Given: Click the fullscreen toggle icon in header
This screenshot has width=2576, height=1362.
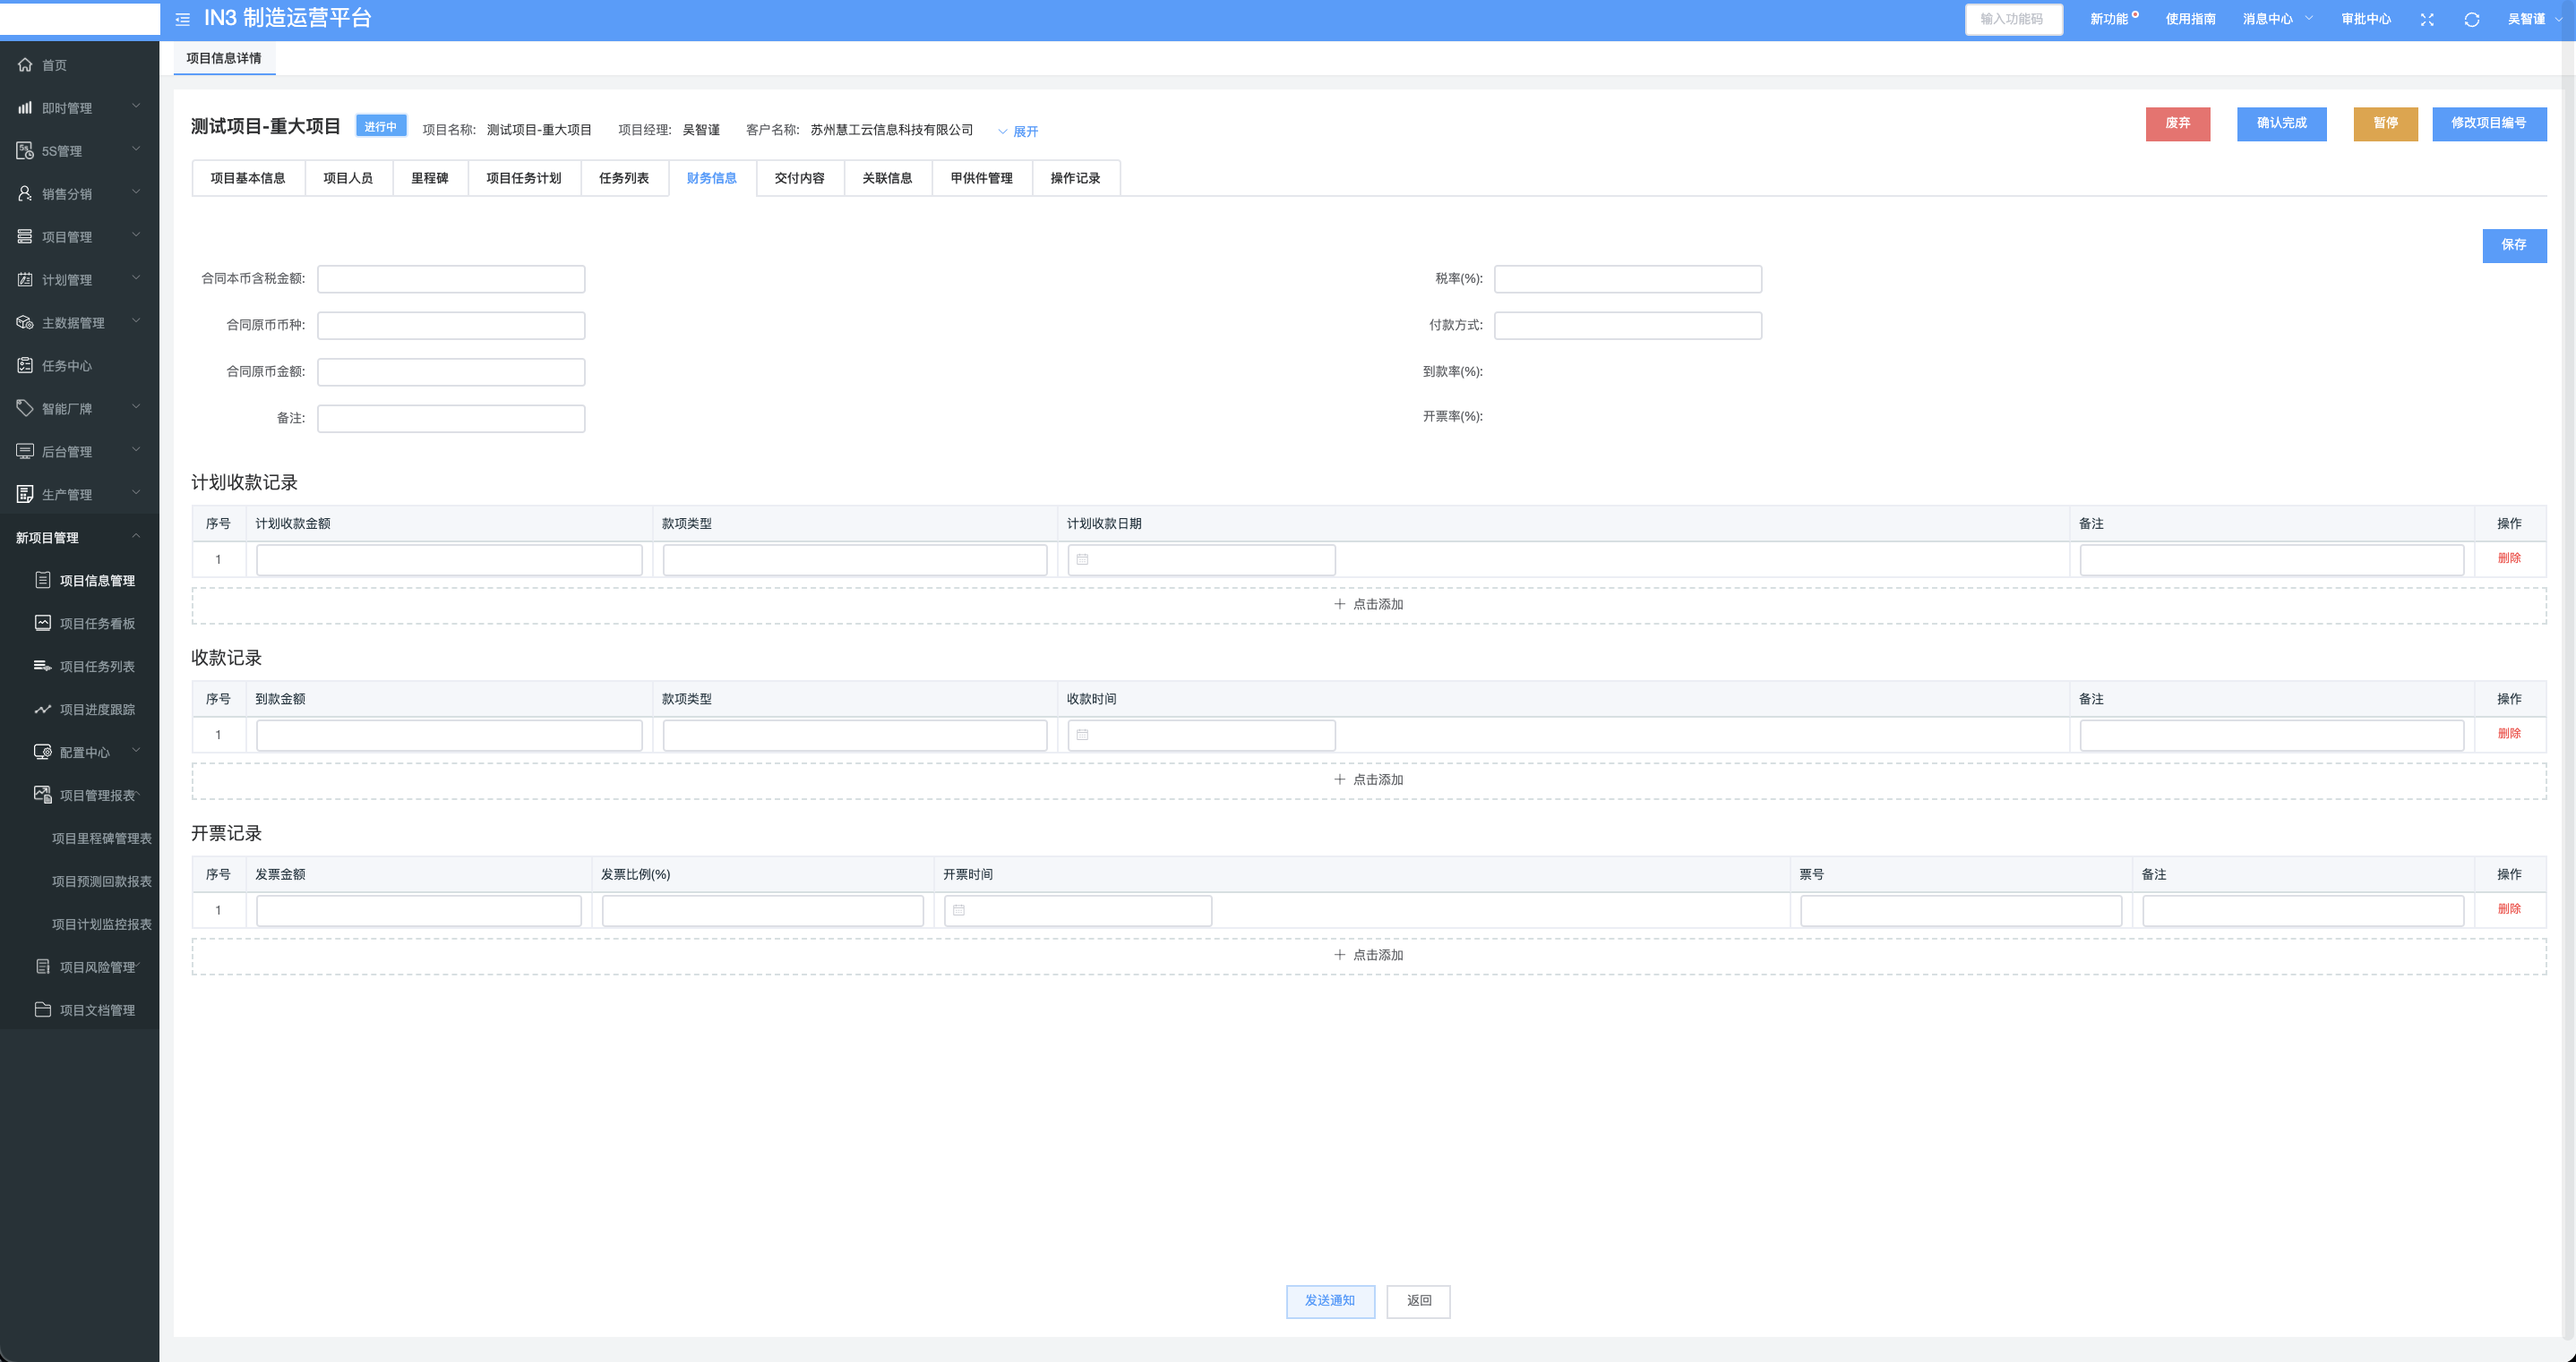Looking at the screenshot, I should click(2427, 20).
